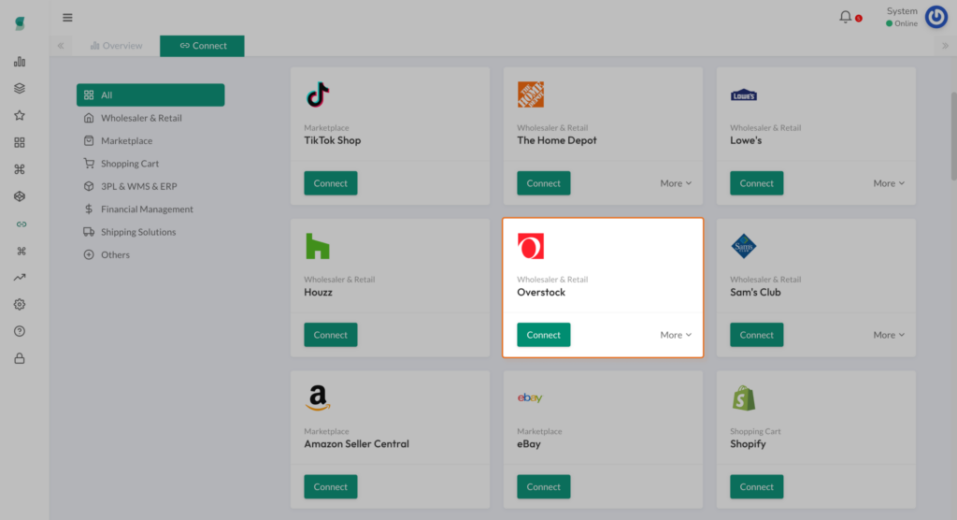
Task: Switch to the Overview tab
Action: point(116,46)
